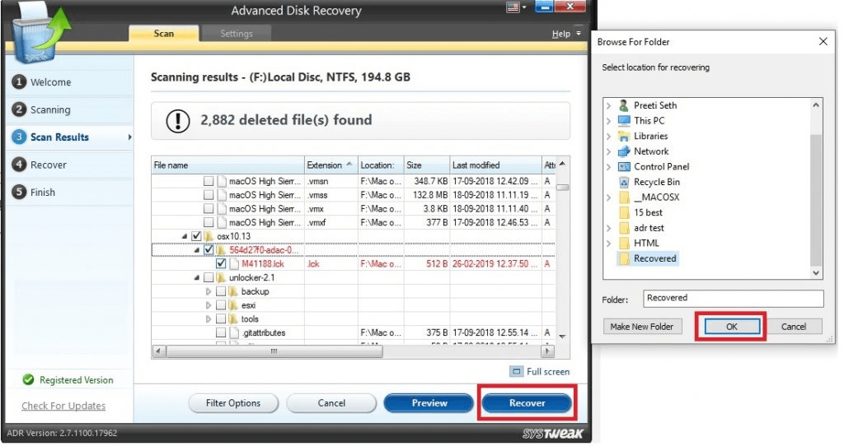Click the tools folder icon
844x446 pixels.
(x=233, y=319)
